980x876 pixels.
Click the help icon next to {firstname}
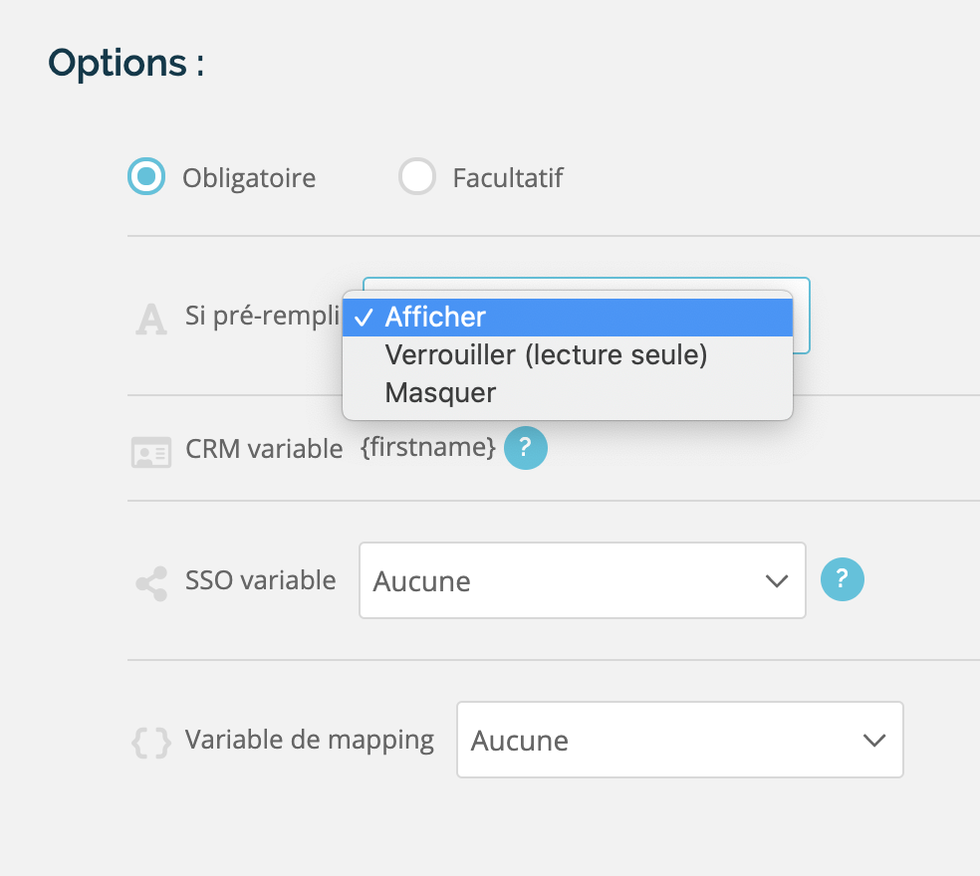(526, 448)
